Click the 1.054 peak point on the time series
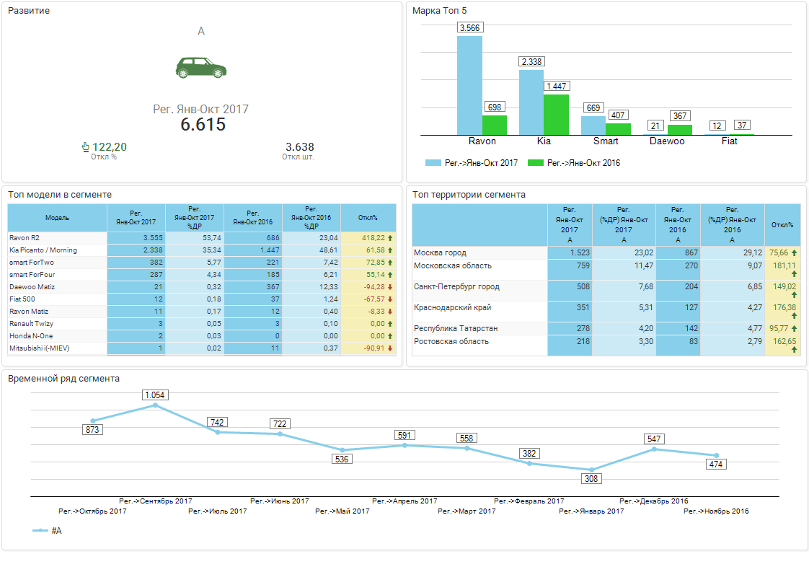This screenshot has height=572, width=809. (155, 405)
